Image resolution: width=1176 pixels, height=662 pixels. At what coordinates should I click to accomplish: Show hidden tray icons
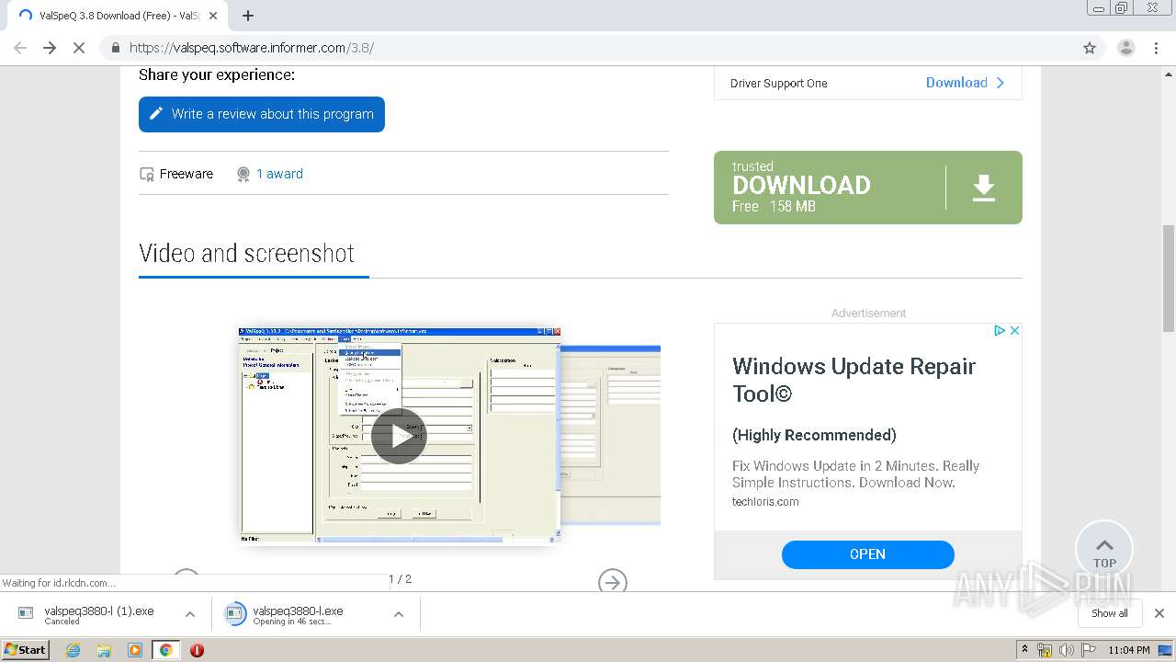[1024, 650]
